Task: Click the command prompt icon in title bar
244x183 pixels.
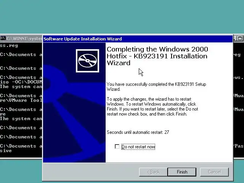Action: coord(3,38)
